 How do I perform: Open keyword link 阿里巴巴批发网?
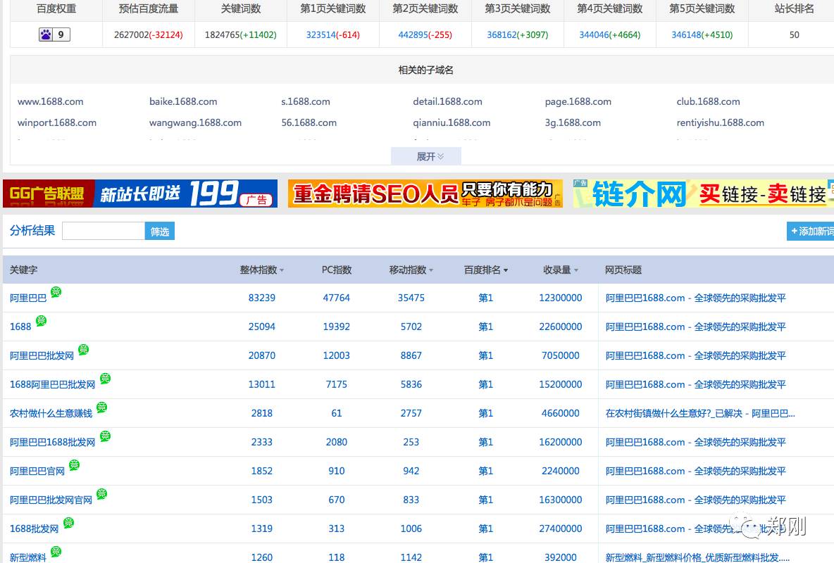pyautogui.click(x=42, y=355)
